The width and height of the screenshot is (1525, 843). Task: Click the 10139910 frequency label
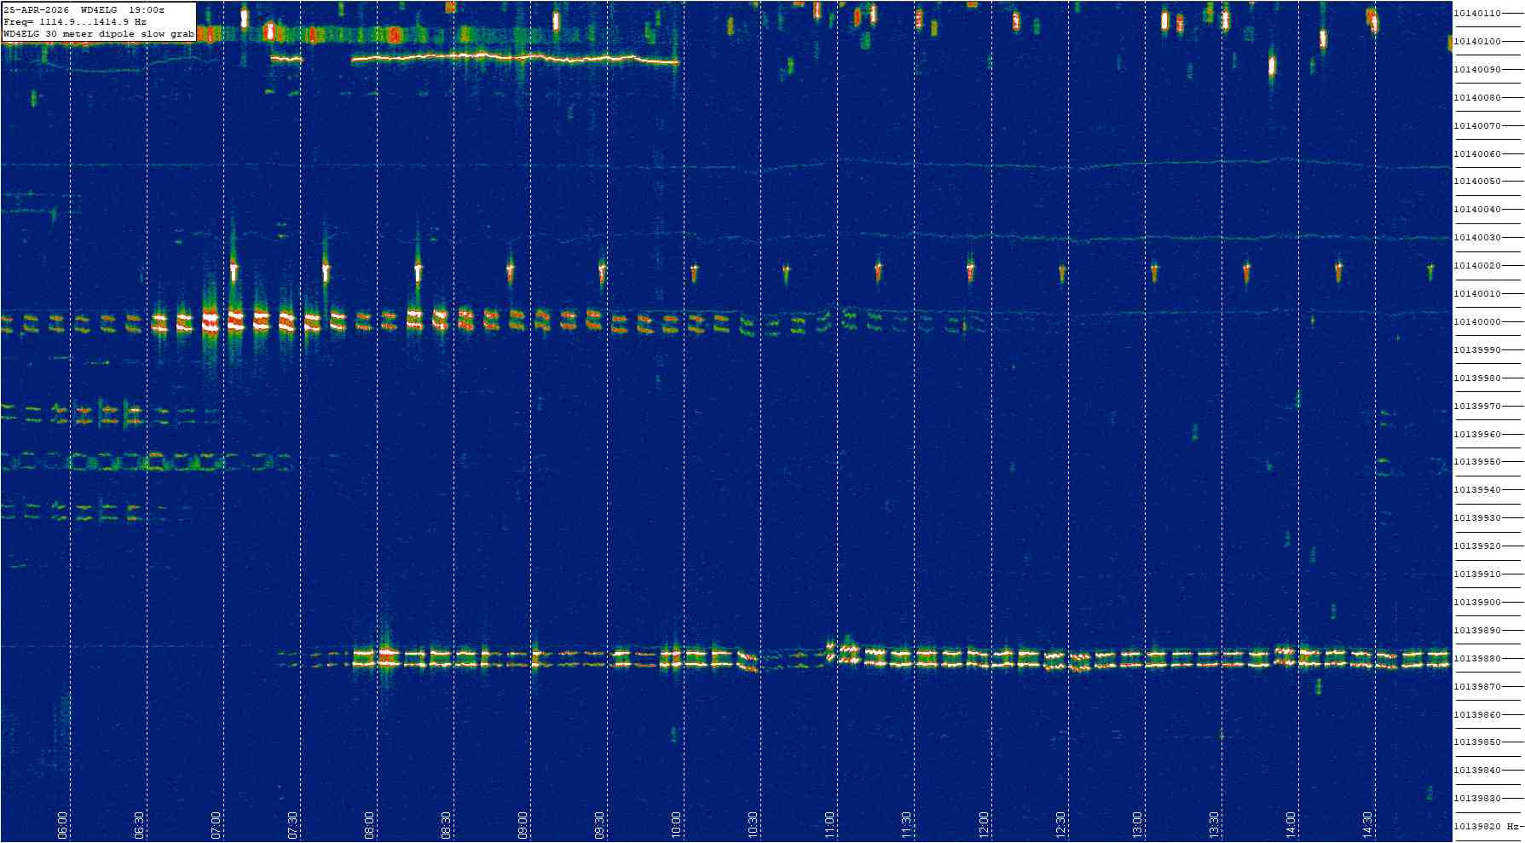[x=1477, y=575]
